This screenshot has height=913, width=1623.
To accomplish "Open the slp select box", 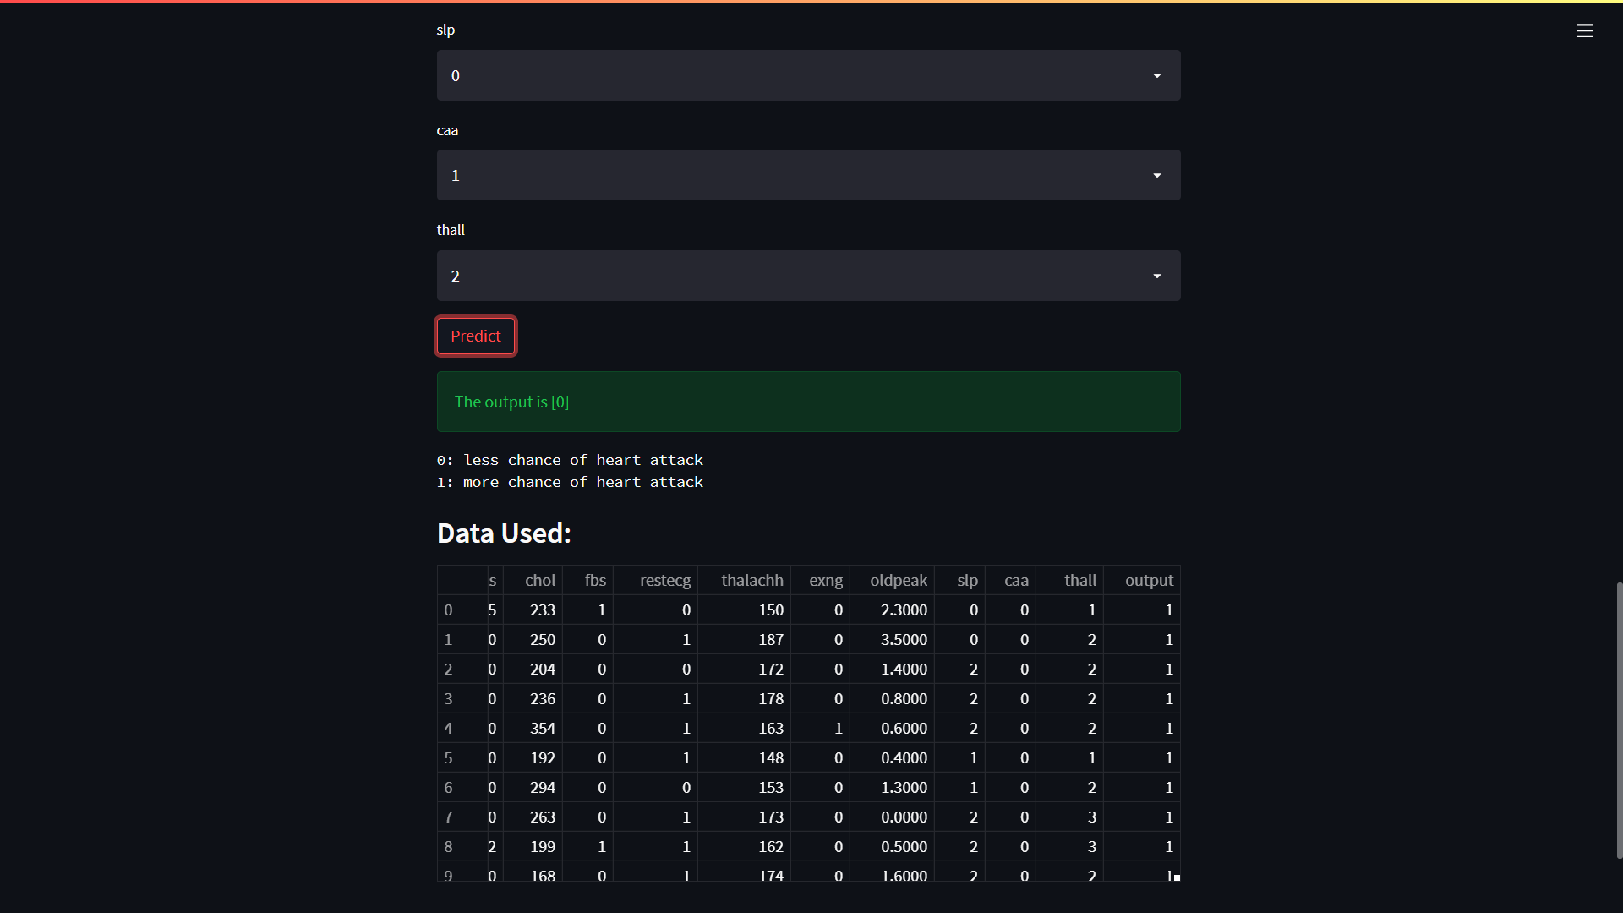I will pyautogui.click(x=795, y=76).
